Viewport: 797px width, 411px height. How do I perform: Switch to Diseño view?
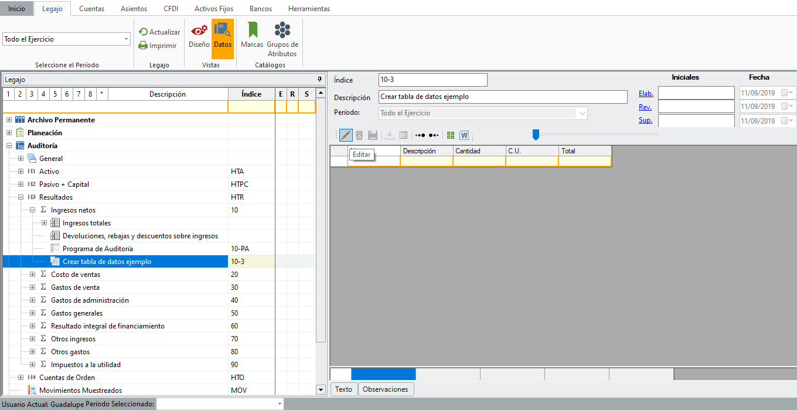199,35
